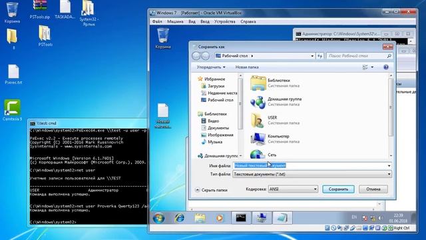
Task: Select the Корзина icon inside the VM desktop
Action: (163, 39)
